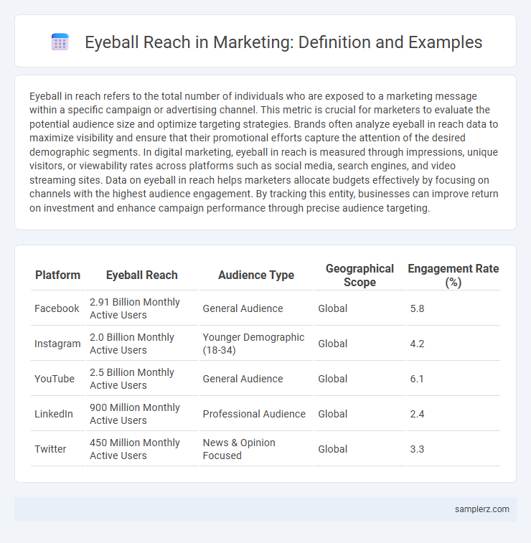
Task: Click '450 Million Monthly Active Users' cell
Action: (x=135, y=449)
